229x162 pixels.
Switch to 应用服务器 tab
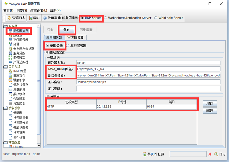[x=54, y=37]
